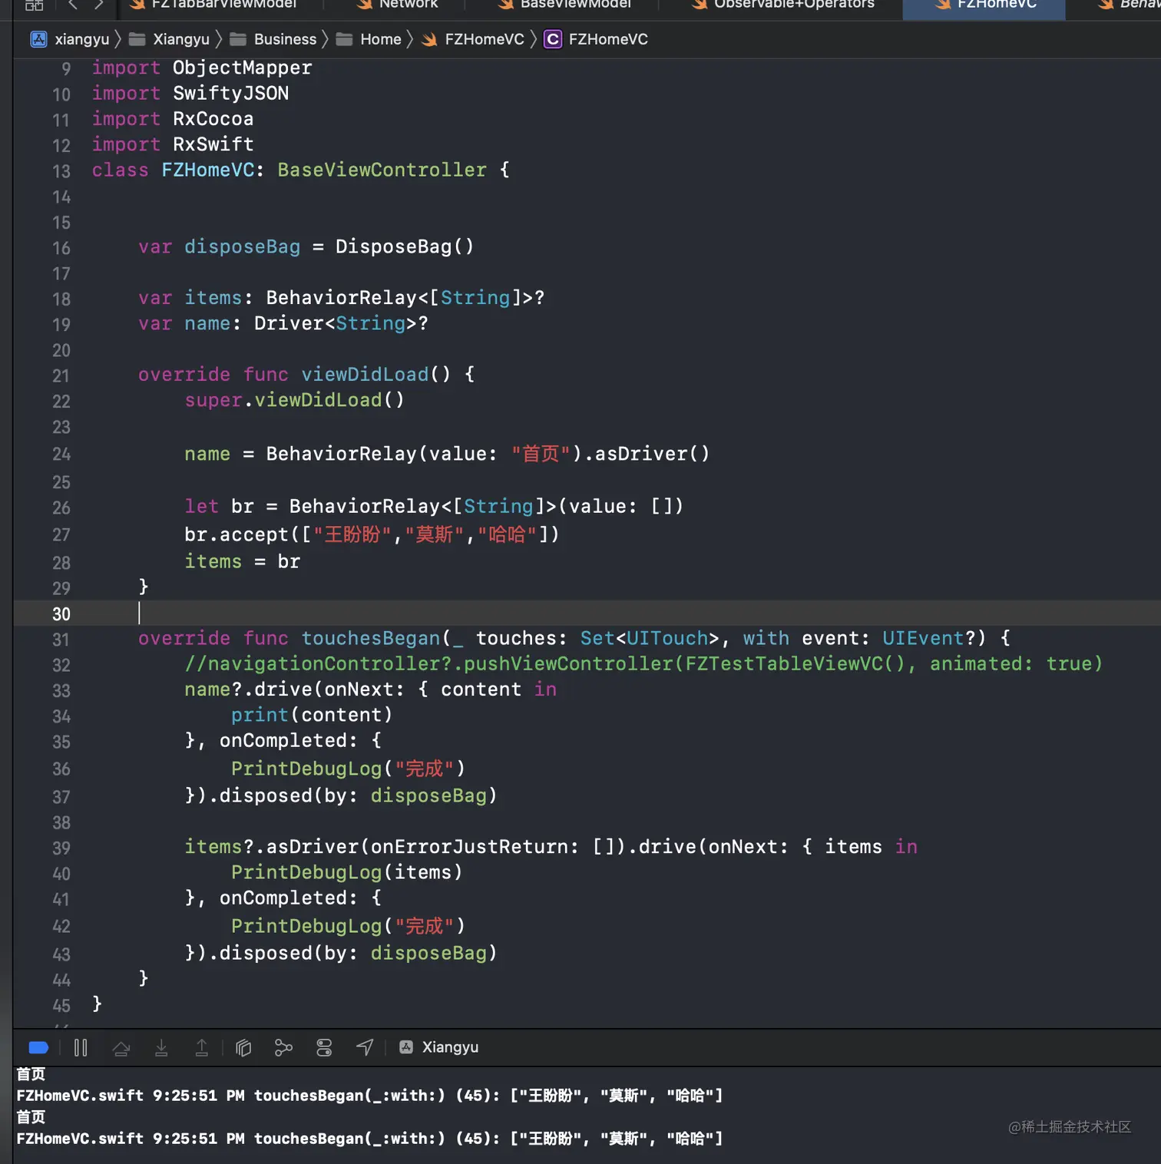Go forward using the editor forward arrow

99,5
